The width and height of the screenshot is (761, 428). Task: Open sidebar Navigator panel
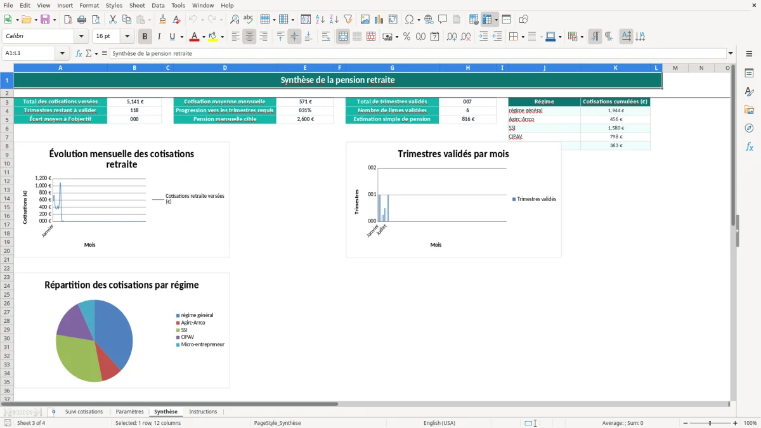point(749,128)
